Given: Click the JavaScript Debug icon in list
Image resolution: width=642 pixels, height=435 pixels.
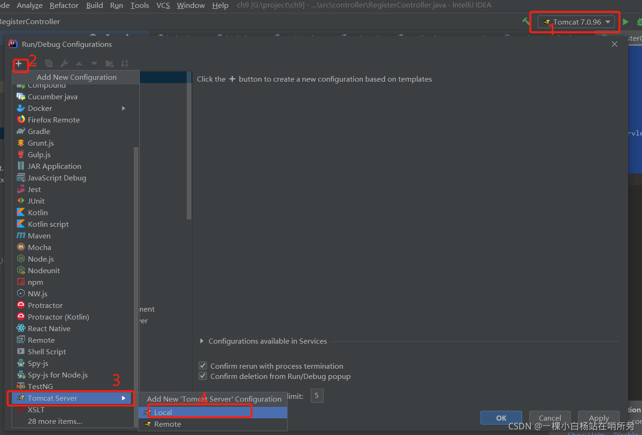Looking at the screenshot, I should [x=21, y=178].
